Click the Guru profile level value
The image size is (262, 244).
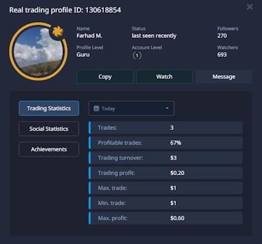click(x=83, y=55)
